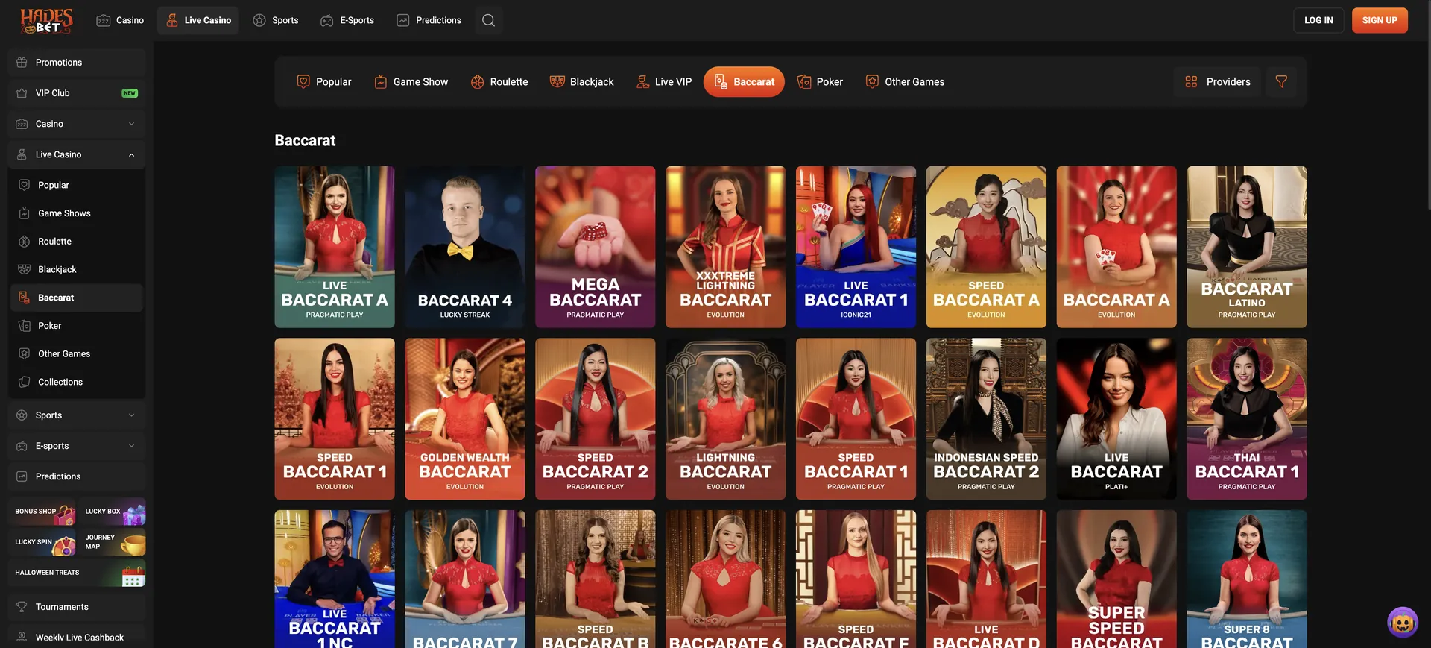Open Casino in the top navigation

click(120, 20)
